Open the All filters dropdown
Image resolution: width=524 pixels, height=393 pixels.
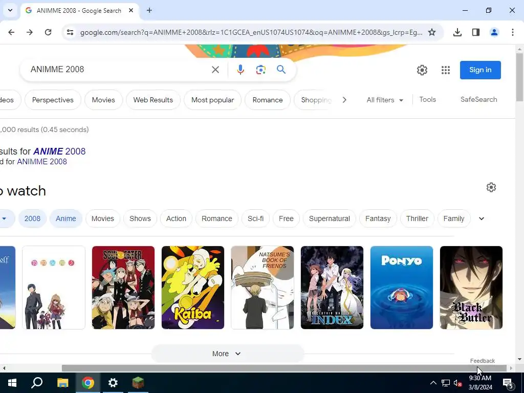(385, 100)
